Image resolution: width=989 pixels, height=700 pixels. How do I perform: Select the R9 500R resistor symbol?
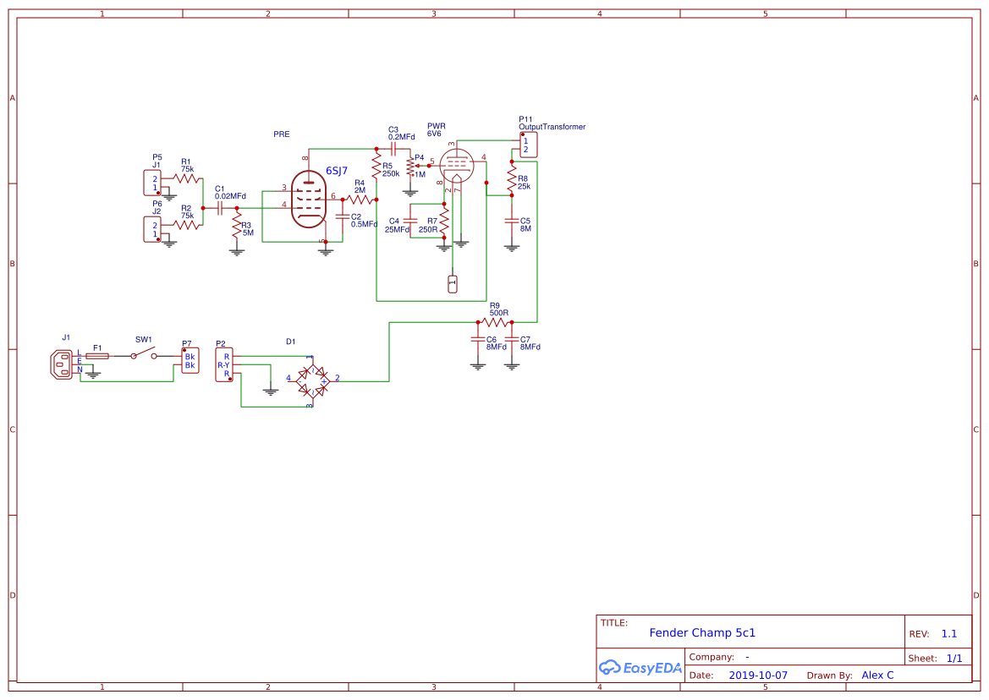[495, 322]
